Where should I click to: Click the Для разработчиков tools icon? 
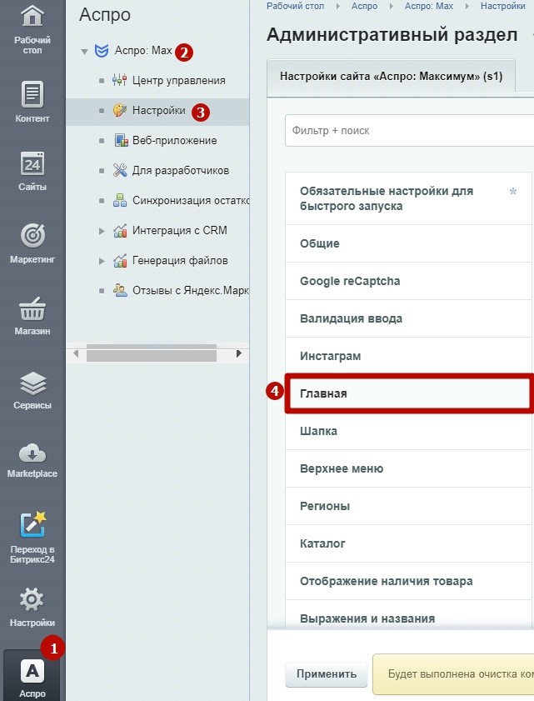point(120,170)
